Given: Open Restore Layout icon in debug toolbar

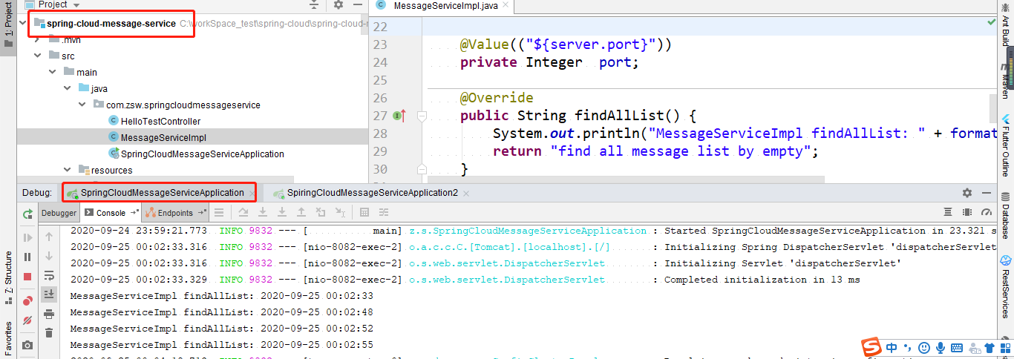Looking at the screenshot, I should 948,213.
